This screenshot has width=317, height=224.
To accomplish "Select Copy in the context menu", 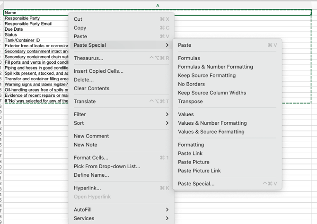I will pos(80,28).
